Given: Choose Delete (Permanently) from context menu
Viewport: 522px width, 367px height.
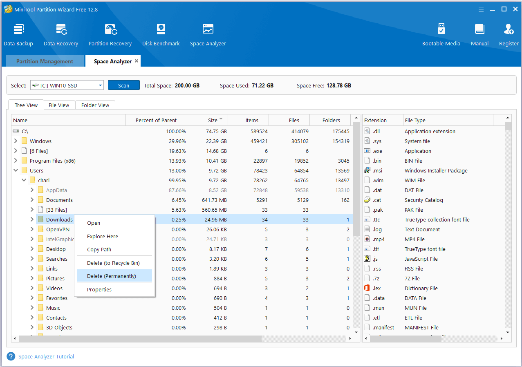Looking at the screenshot, I should coord(112,276).
